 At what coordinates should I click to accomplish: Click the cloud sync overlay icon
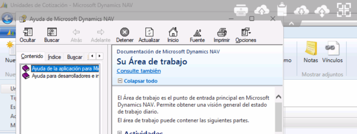(322, 11)
